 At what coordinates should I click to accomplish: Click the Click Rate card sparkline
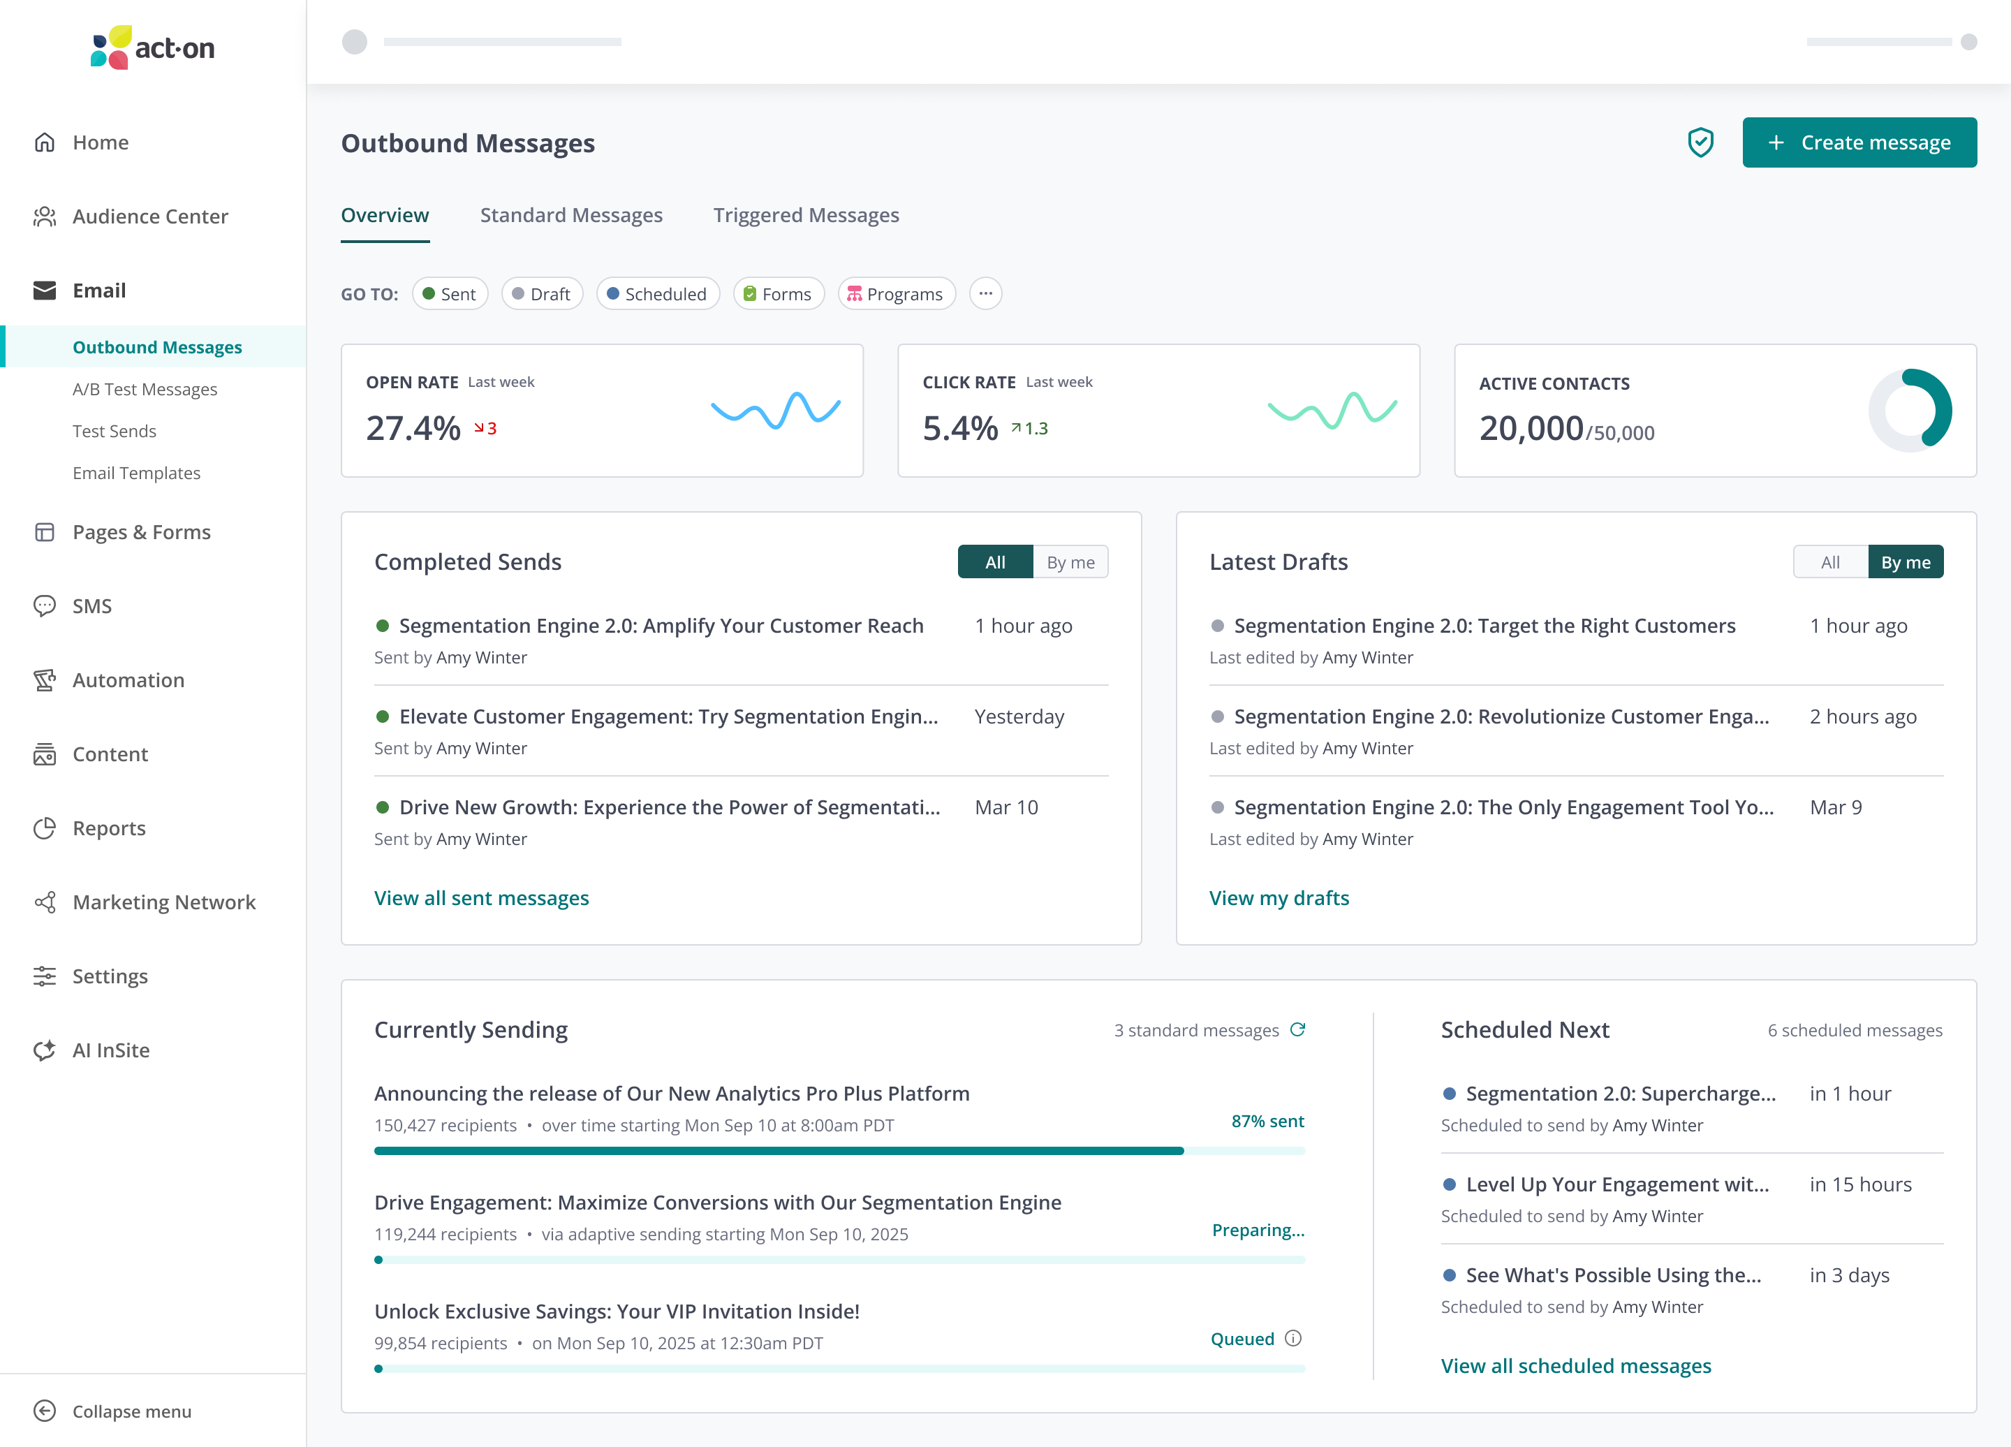1332,411
